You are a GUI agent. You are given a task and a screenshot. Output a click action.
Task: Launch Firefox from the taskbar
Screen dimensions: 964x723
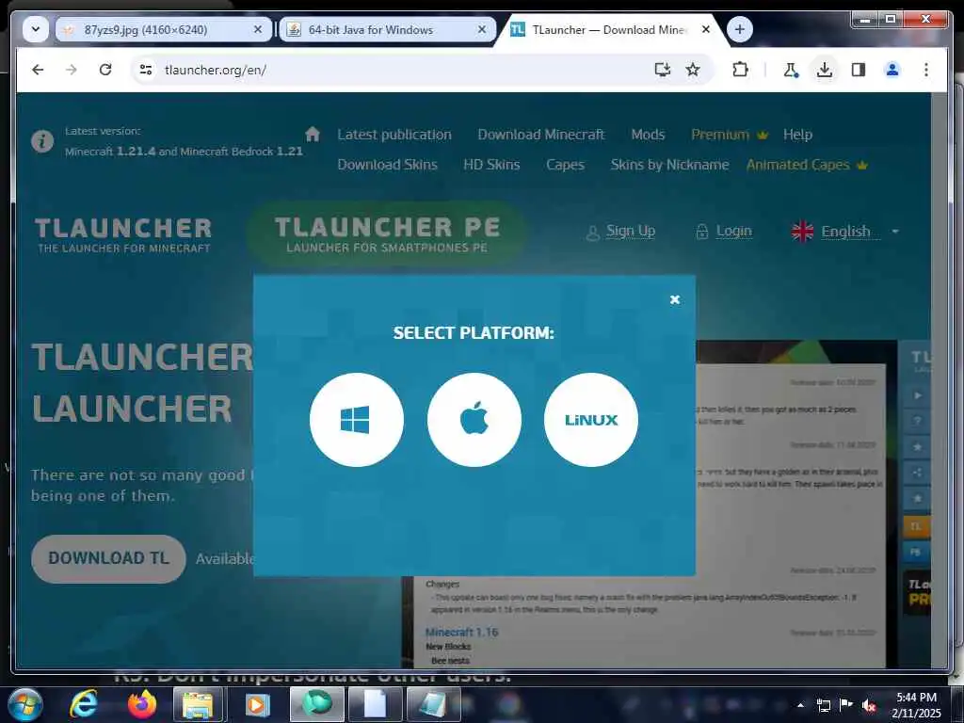tap(141, 704)
